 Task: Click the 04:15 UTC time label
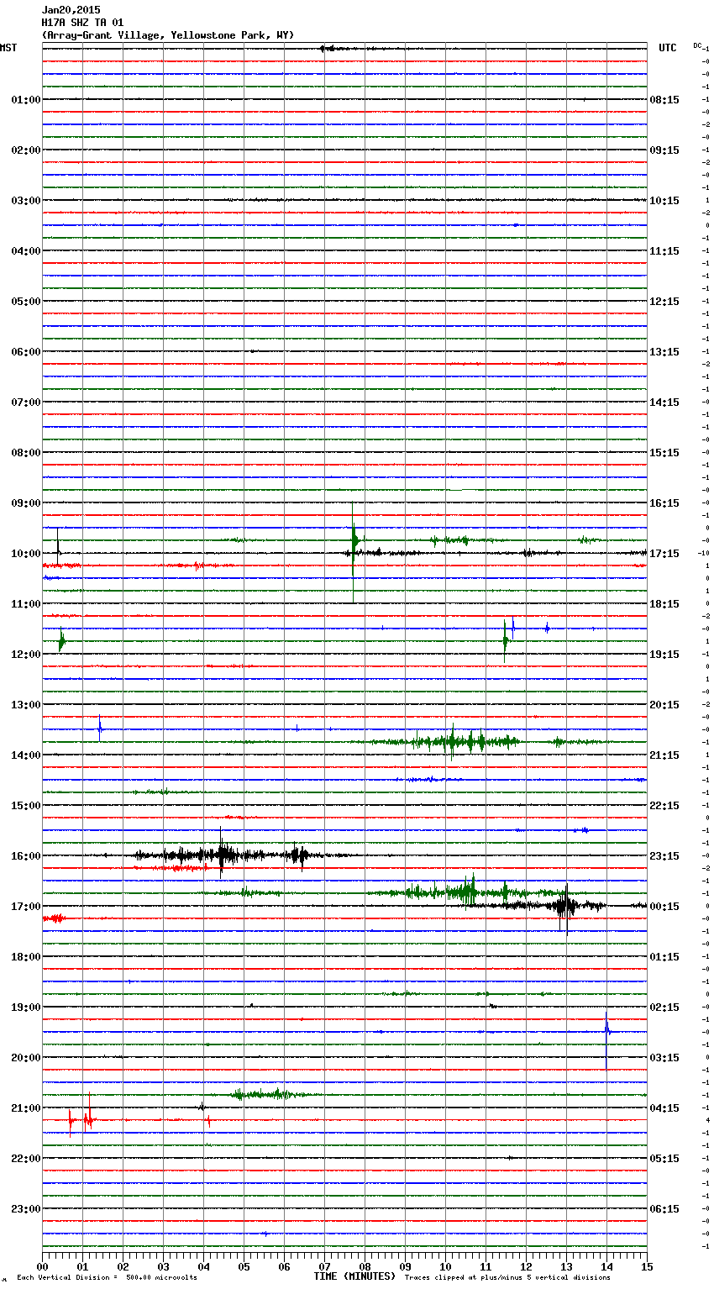point(664,1108)
